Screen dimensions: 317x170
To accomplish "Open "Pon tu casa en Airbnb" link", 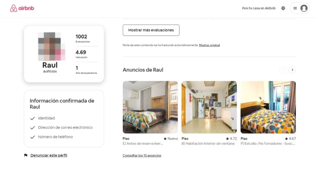I will (x=258, y=8).
